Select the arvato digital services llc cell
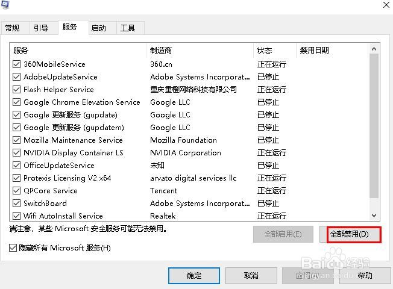The image size is (393, 289). (193, 178)
